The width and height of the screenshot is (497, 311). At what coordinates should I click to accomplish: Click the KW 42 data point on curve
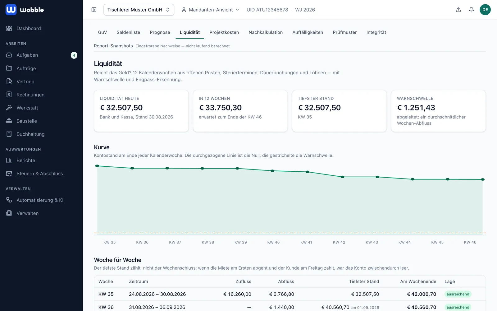343,177
